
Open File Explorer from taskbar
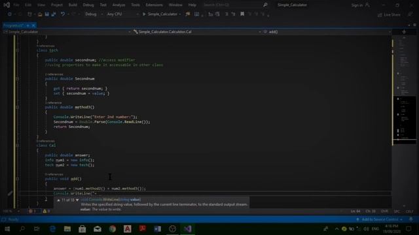click(67, 229)
